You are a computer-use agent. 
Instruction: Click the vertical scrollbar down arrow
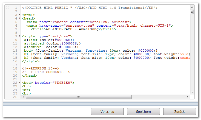[x=192, y=92]
